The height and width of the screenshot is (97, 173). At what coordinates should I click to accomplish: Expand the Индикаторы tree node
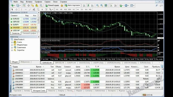pos(12,45)
